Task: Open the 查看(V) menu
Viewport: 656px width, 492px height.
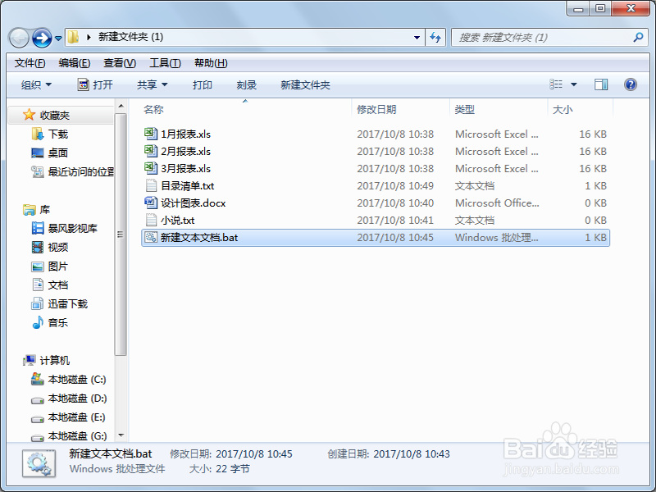Action: click(x=120, y=63)
